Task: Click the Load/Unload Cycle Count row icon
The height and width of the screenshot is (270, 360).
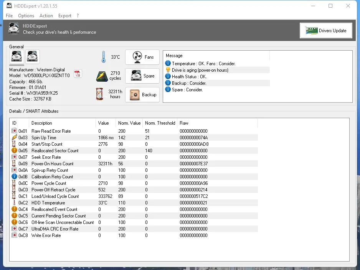Action: point(14,196)
